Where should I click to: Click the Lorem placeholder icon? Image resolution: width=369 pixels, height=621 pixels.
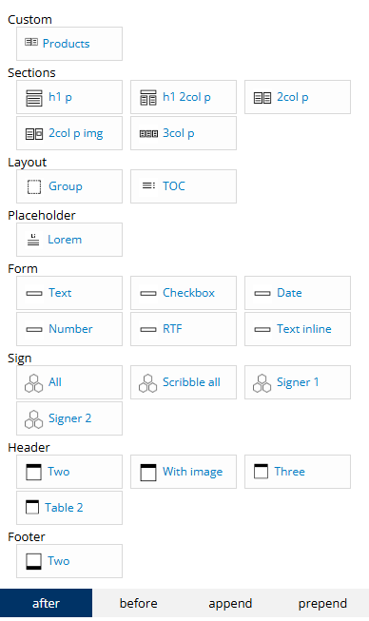tap(33, 240)
